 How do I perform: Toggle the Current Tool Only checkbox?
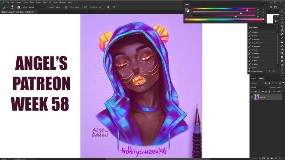[x=249, y=71]
